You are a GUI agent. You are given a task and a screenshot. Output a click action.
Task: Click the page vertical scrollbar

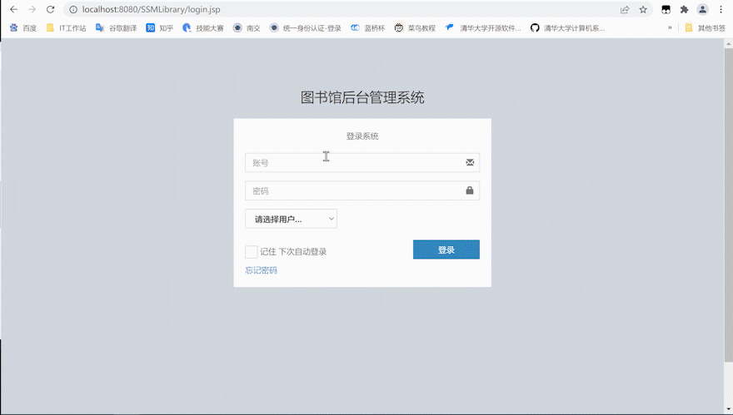[728, 205]
